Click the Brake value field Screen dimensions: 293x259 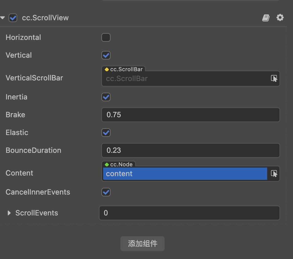[190, 115]
